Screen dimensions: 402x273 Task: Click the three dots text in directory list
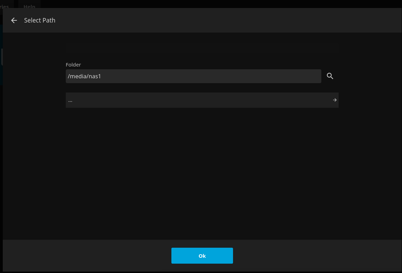click(70, 100)
